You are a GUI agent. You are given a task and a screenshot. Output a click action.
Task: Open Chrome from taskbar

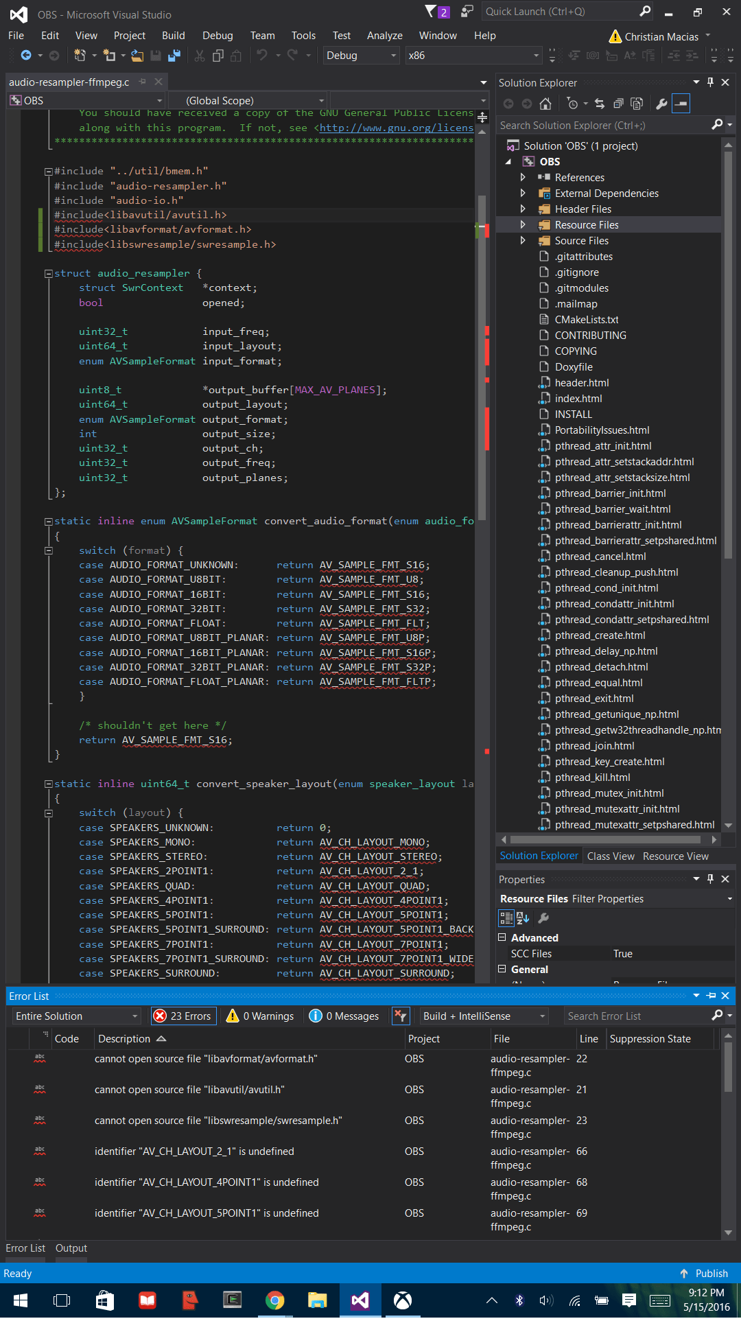pyautogui.click(x=275, y=1300)
